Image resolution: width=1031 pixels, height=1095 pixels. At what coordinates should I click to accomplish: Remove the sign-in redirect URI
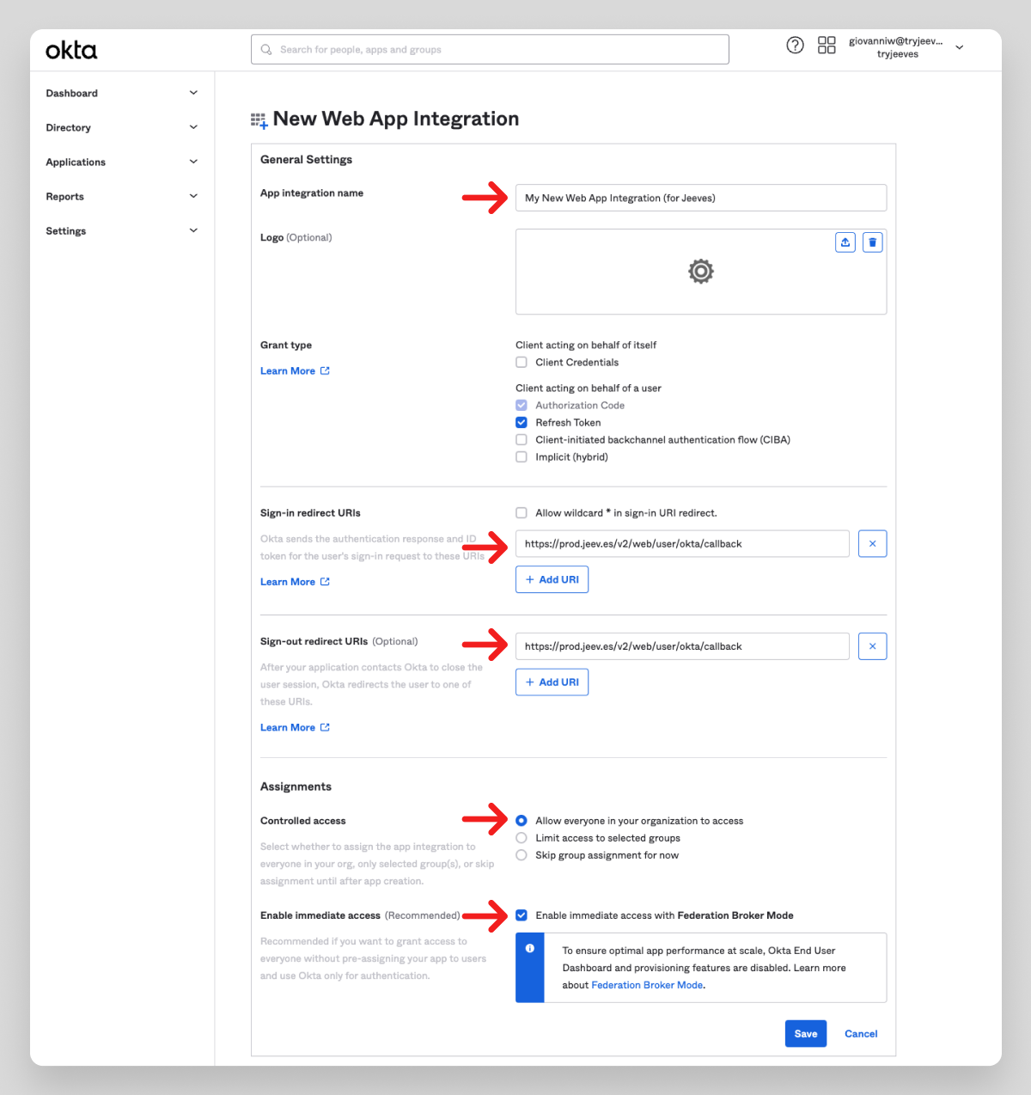point(872,544)
